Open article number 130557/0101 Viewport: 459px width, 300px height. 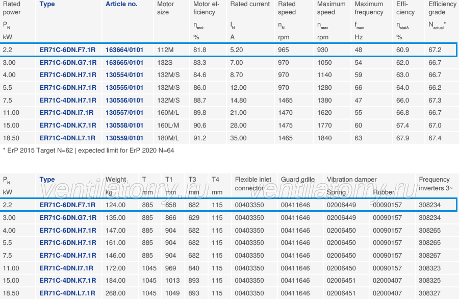(x=124, y=113)
